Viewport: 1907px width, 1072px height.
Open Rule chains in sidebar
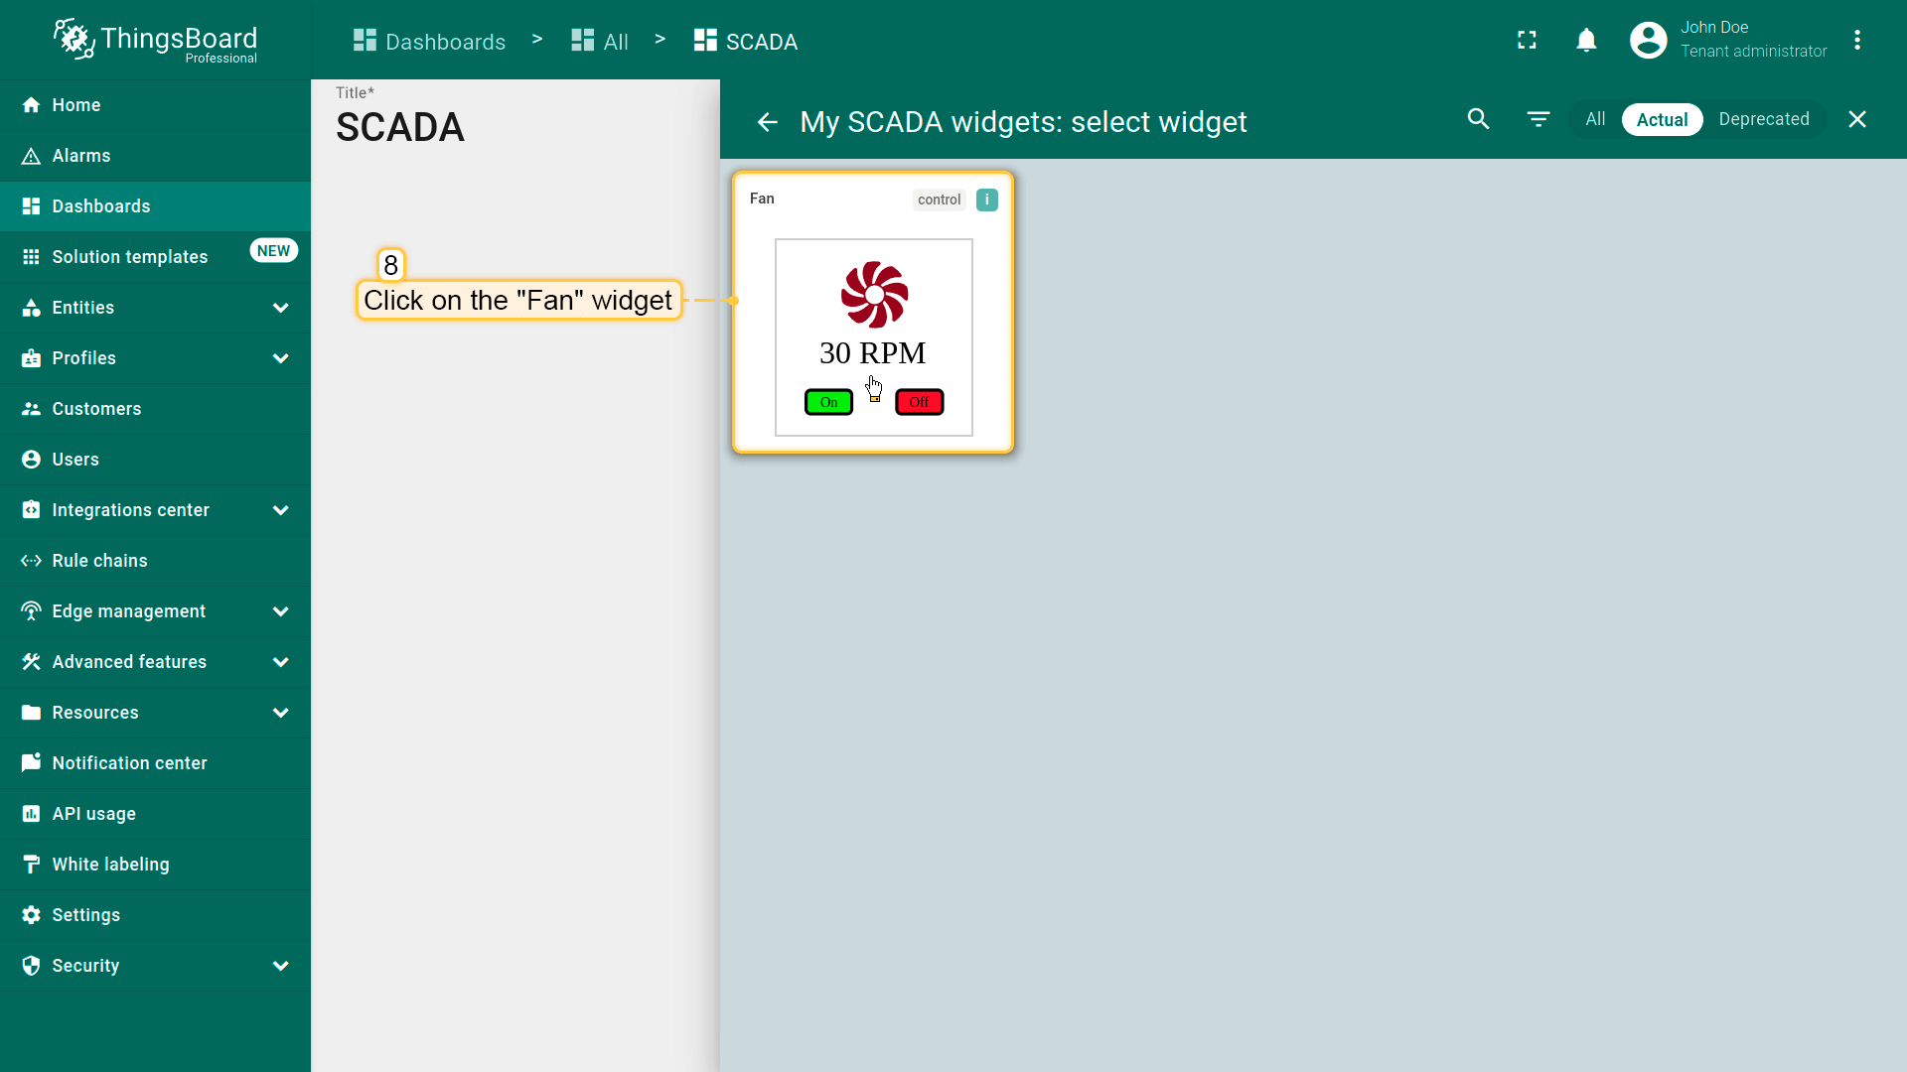pyautogui.click(x=99, y=561)
